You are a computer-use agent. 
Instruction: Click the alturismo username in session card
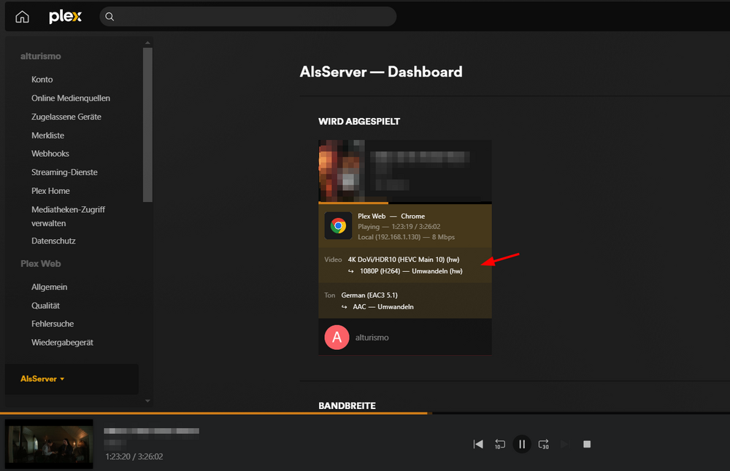(372, 338)
